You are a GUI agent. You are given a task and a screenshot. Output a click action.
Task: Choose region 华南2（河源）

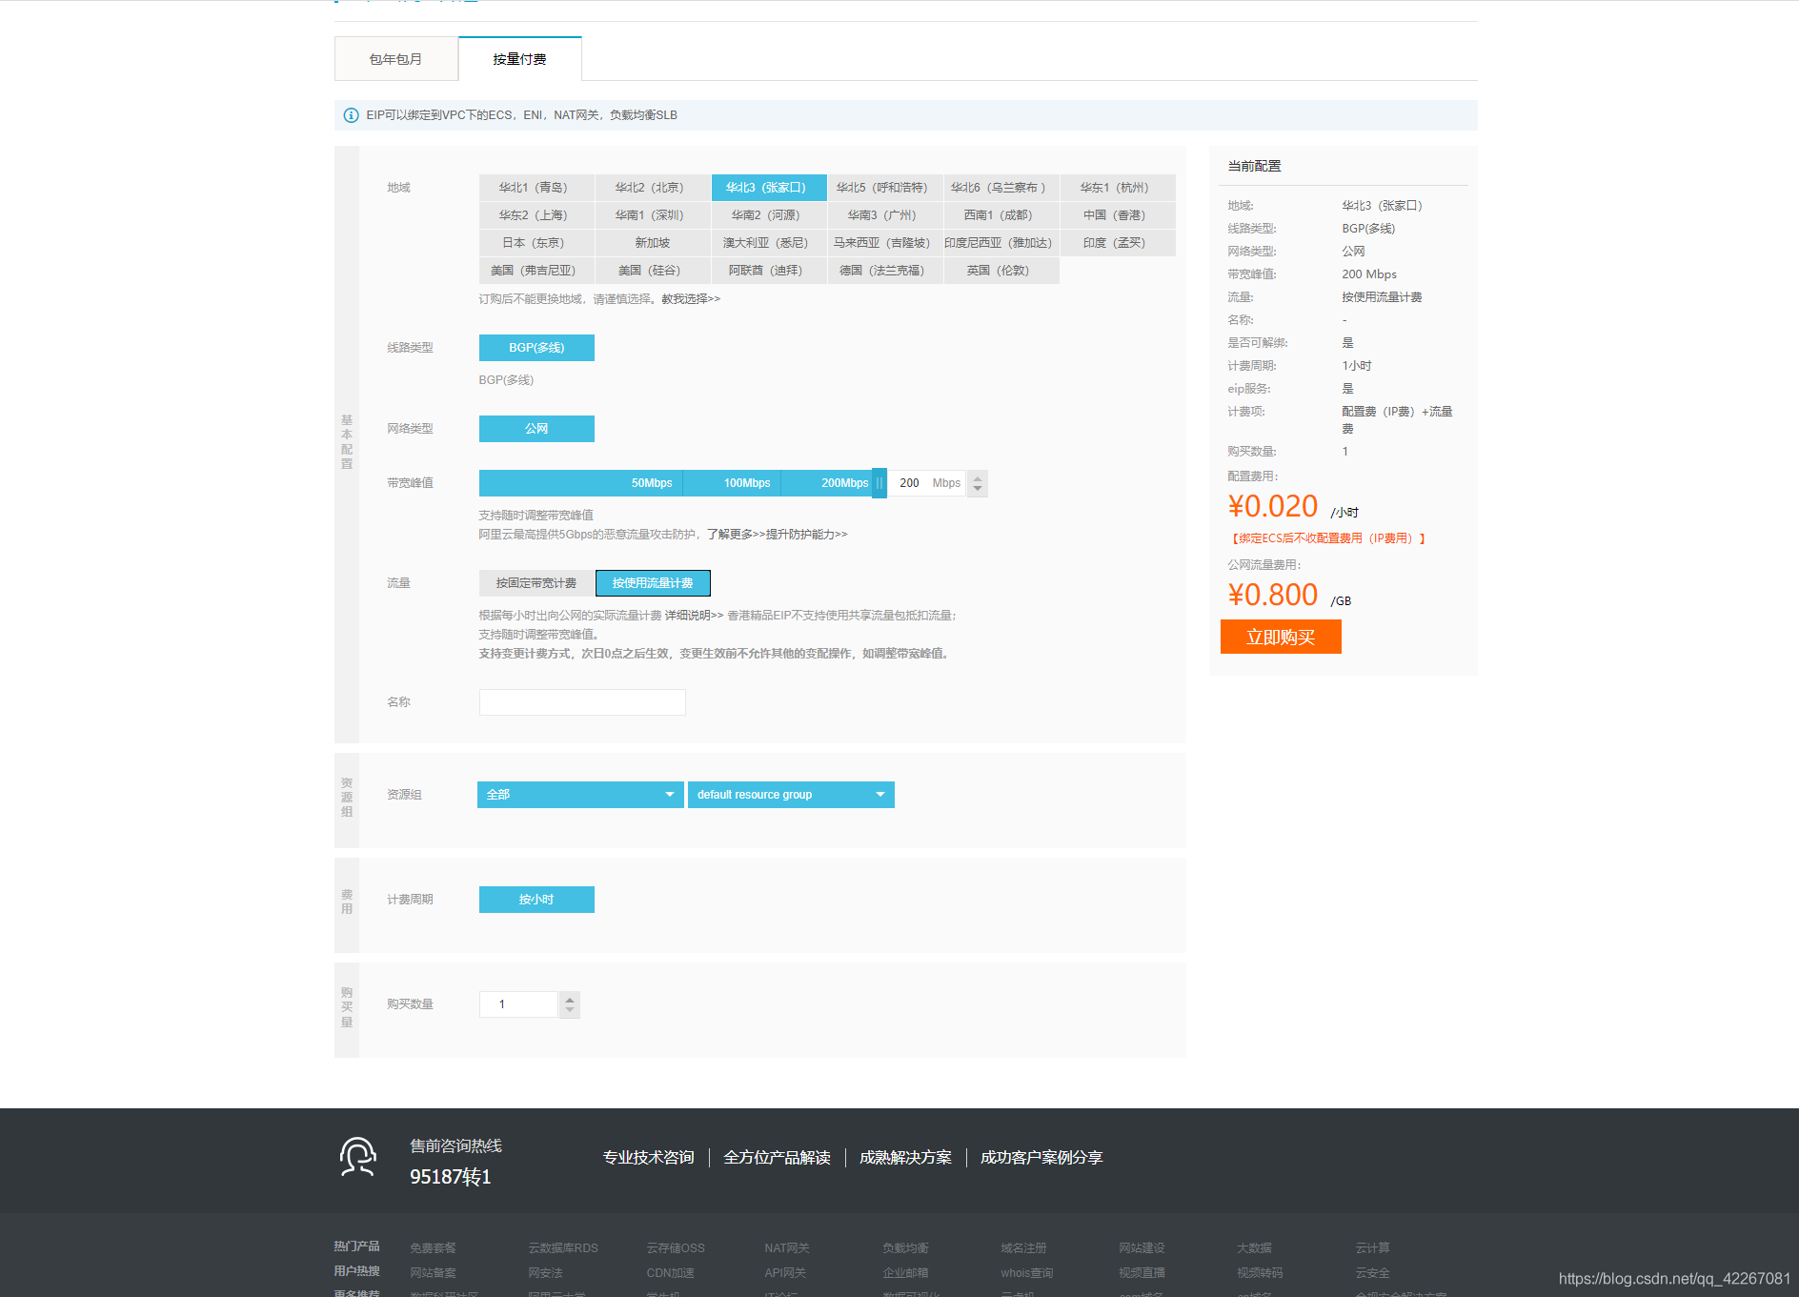(x=769, y=215)
